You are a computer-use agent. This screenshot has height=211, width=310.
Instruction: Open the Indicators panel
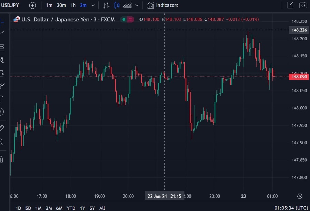pos(163,5)
